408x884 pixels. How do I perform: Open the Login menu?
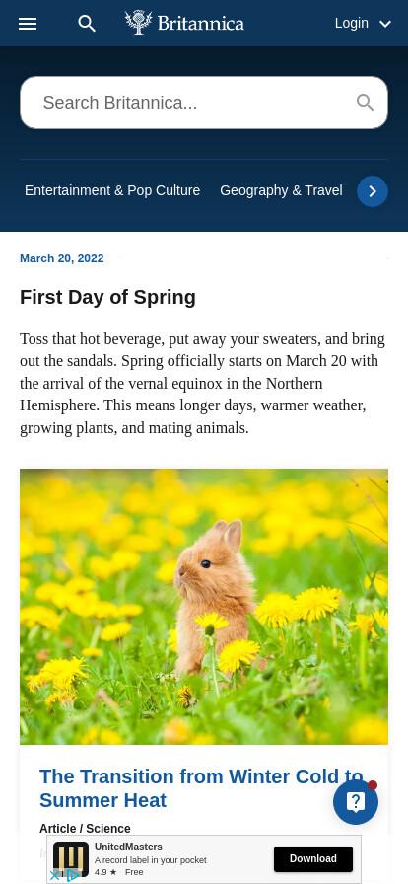coord(351,23)
